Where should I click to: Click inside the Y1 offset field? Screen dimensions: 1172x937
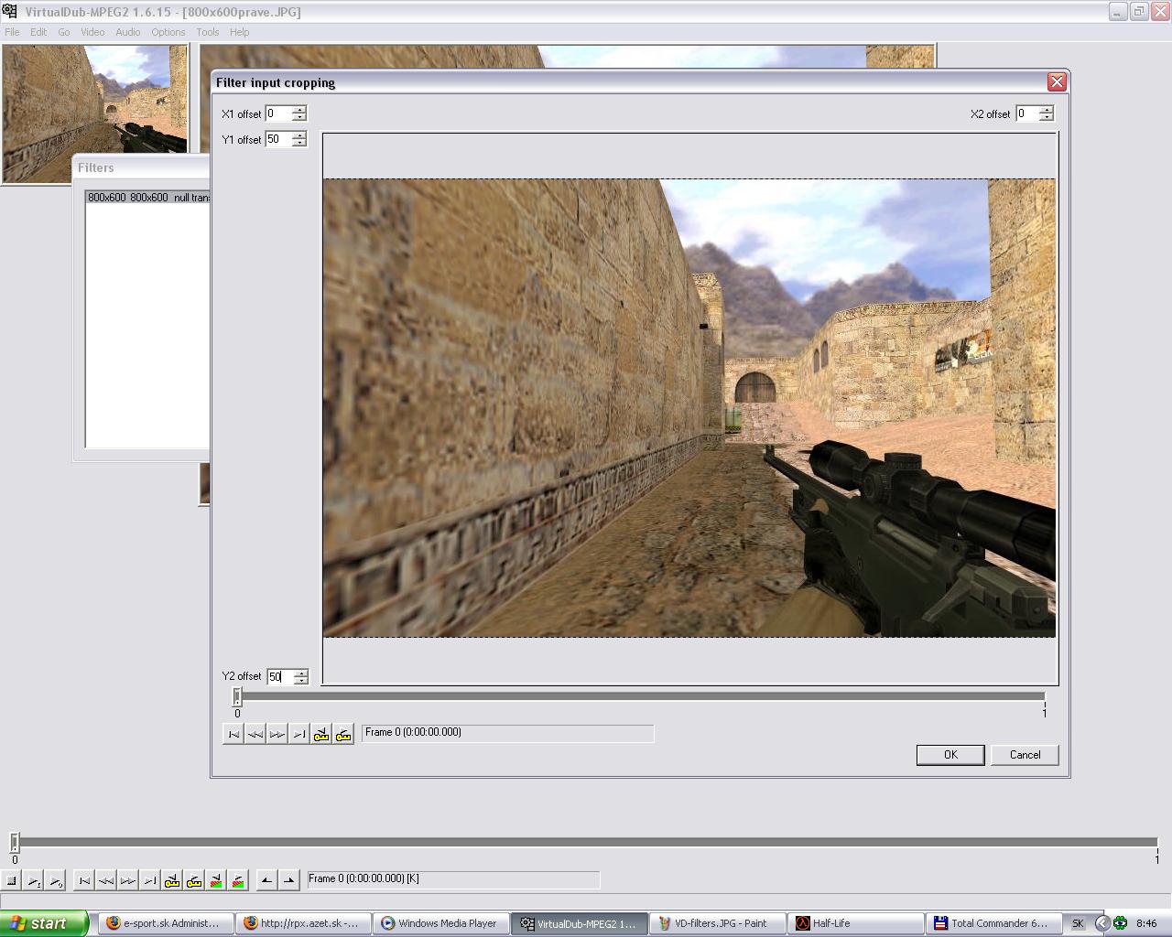click(278, 139)
